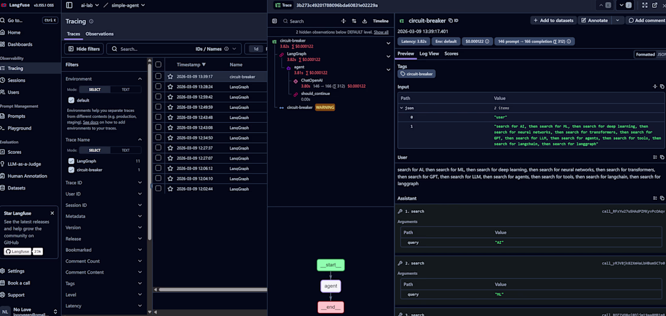The image size is (666, 316).
Task: Dismiss the Star Langfuse card
Action: point(52,213)
